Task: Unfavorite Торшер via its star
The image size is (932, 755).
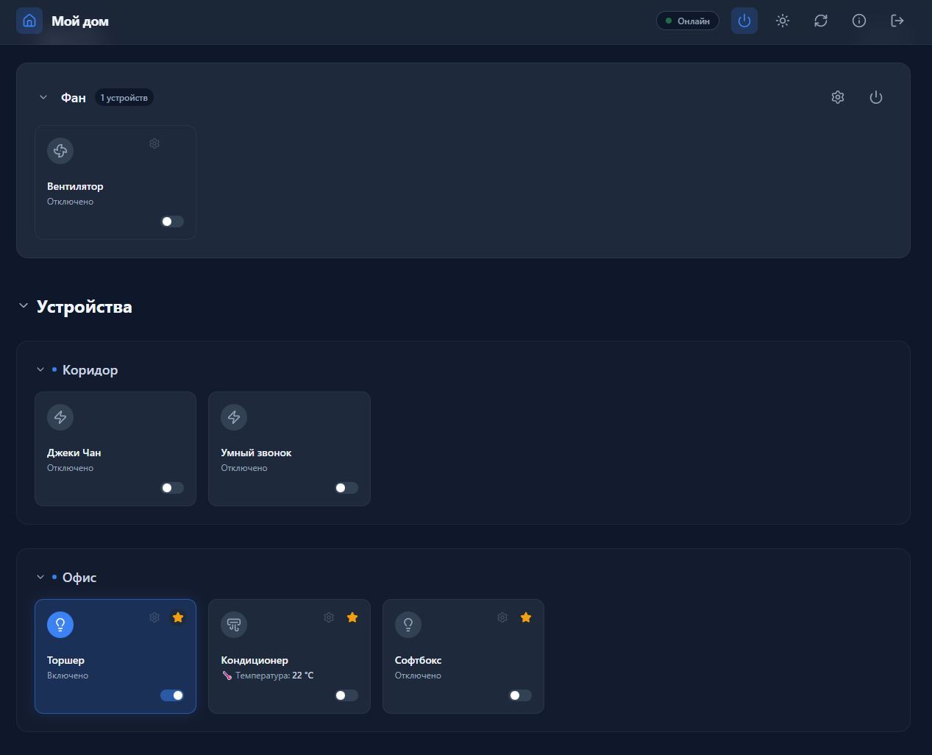Action: coord(178,617)
